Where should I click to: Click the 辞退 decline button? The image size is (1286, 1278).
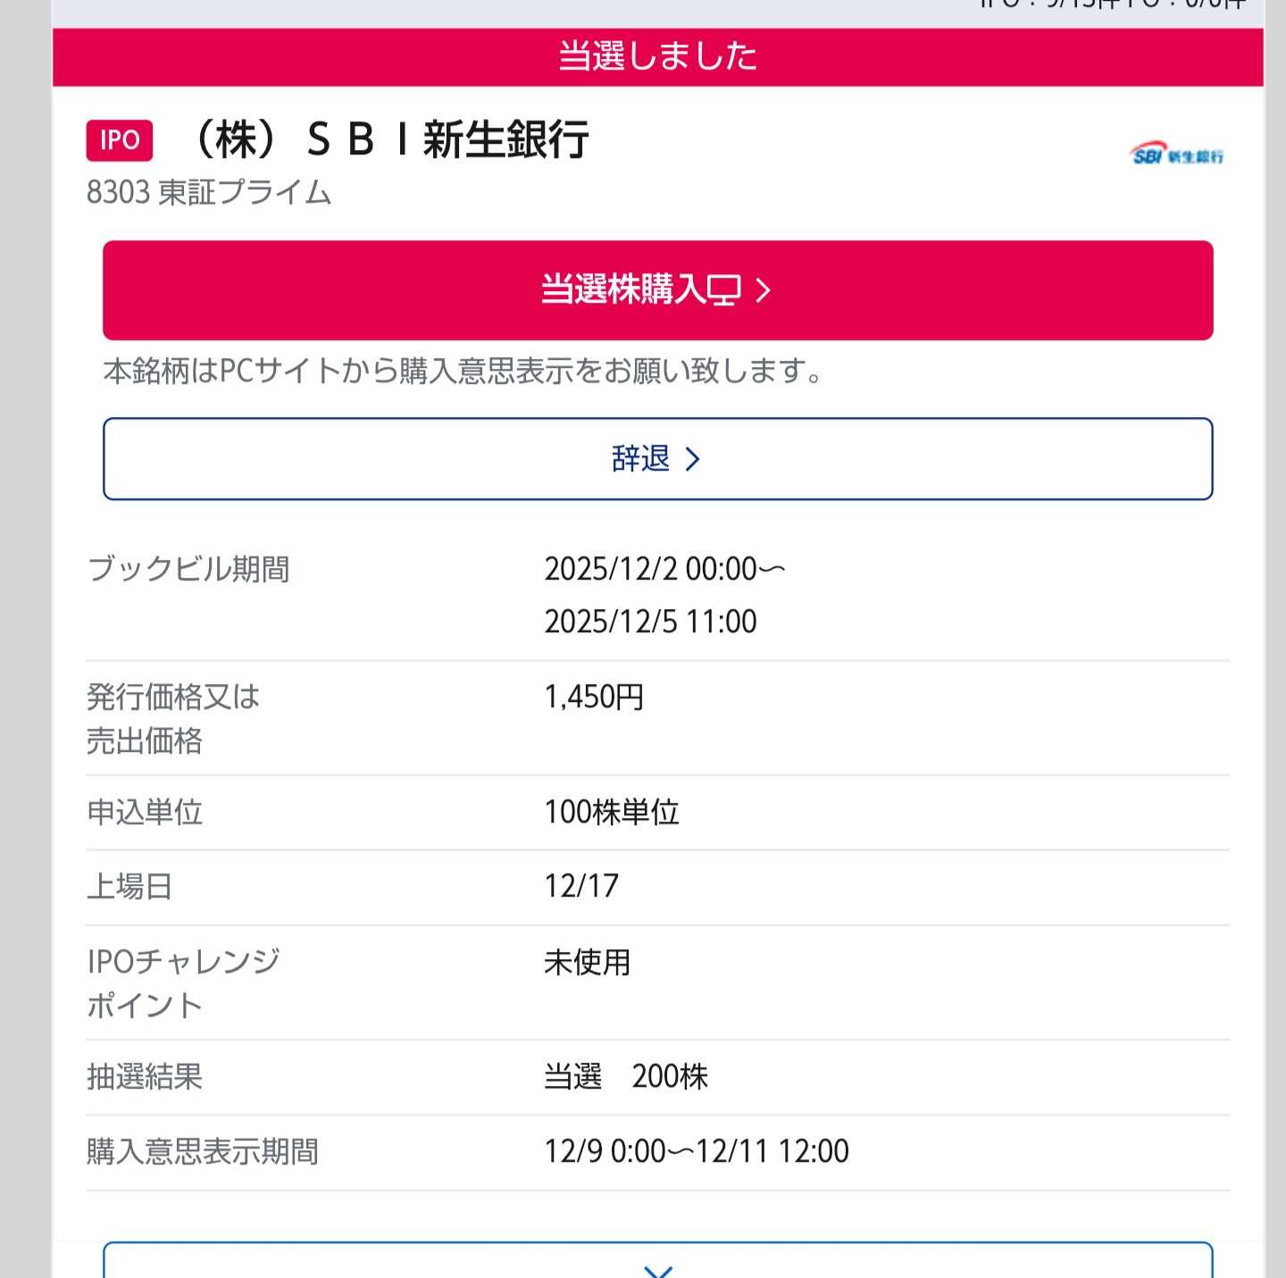[x=657, y=458]
